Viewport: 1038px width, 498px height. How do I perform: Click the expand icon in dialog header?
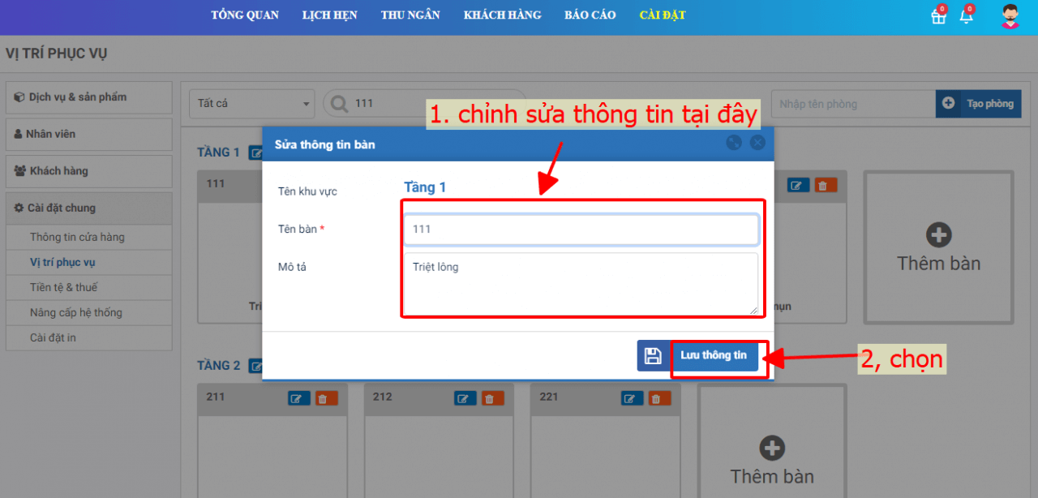tap(734, 143)
